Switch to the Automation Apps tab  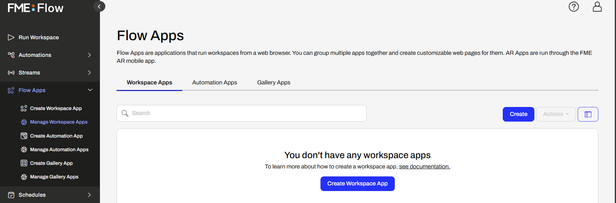click(215, 82)
